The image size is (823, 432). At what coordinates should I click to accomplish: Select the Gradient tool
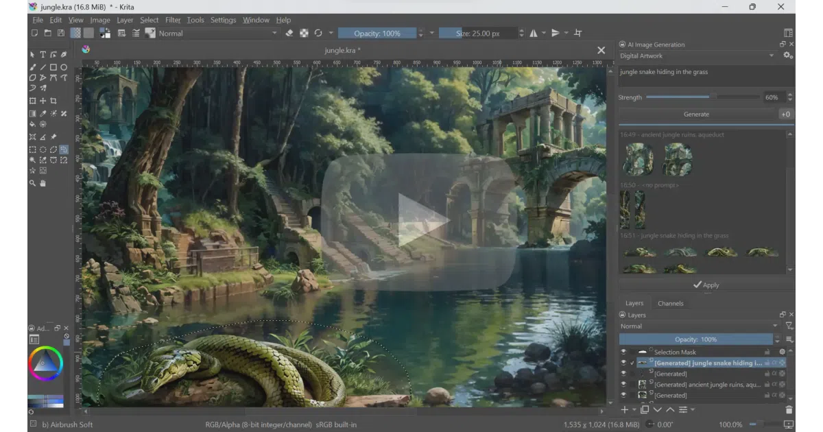[x=32, y=113]
